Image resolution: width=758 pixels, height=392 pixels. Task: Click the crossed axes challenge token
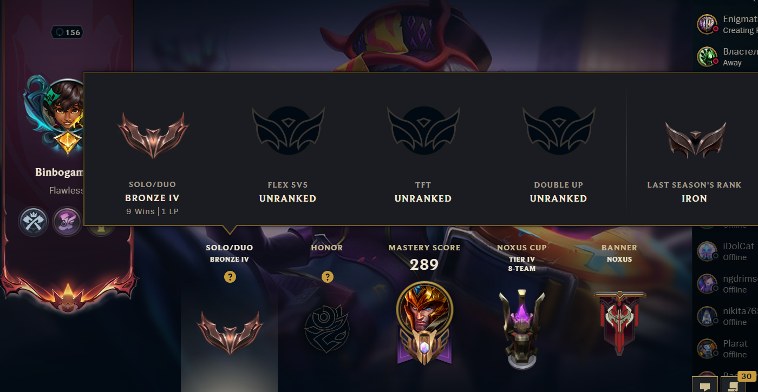coord(33,222)
